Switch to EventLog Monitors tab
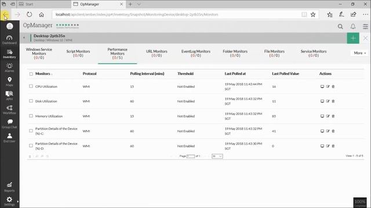371x208 pixels. [x=196, y=53]
